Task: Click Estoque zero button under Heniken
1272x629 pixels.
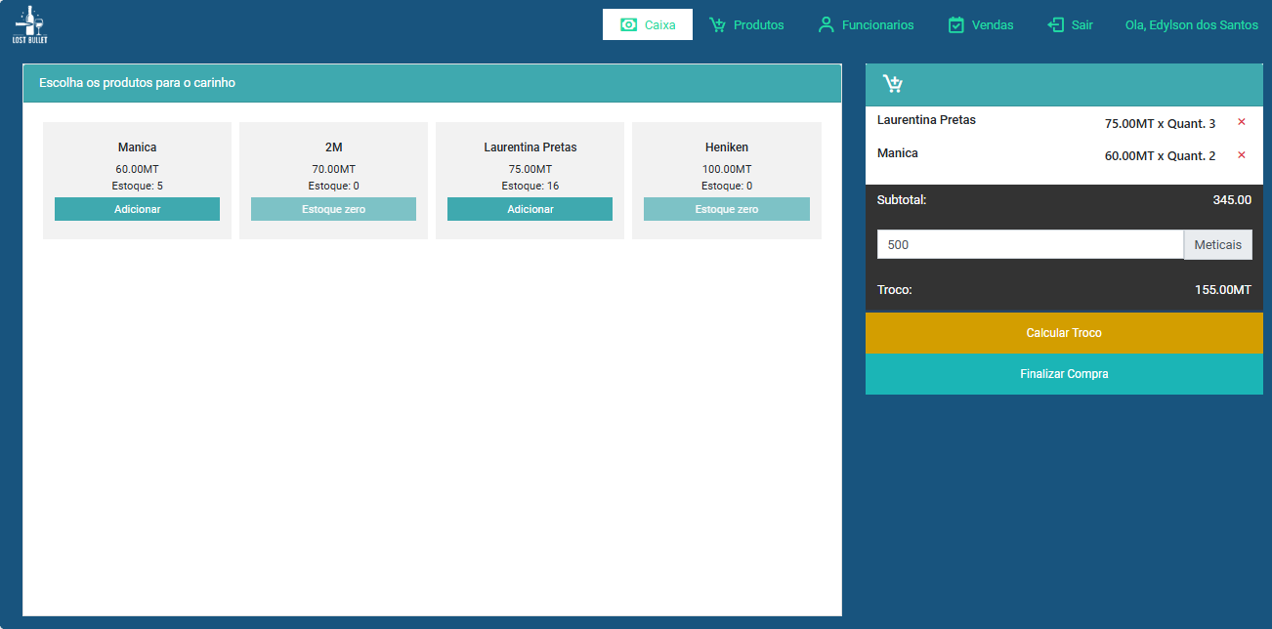Action: coord(726,209)
